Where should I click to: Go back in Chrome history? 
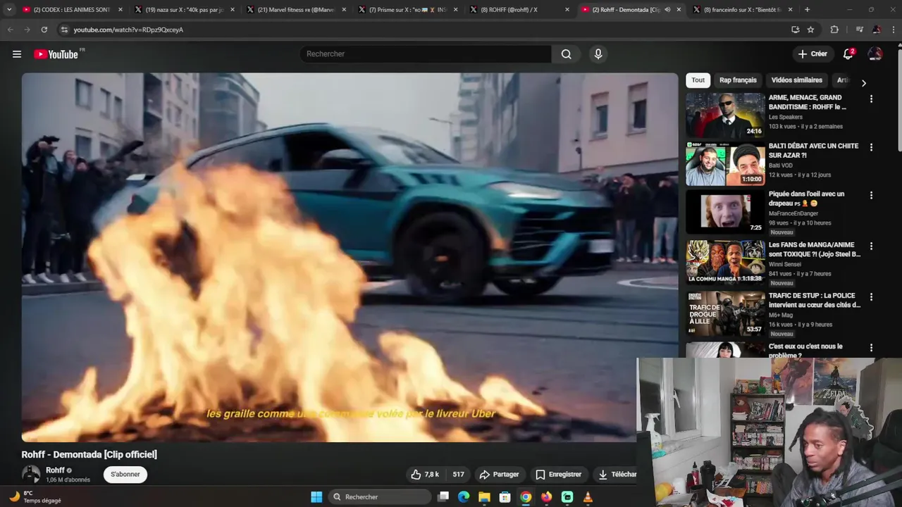[11, 30]
